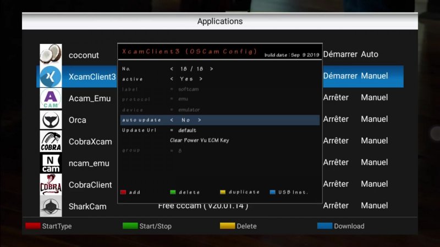Click the red StartType color key

click(33, 226)
